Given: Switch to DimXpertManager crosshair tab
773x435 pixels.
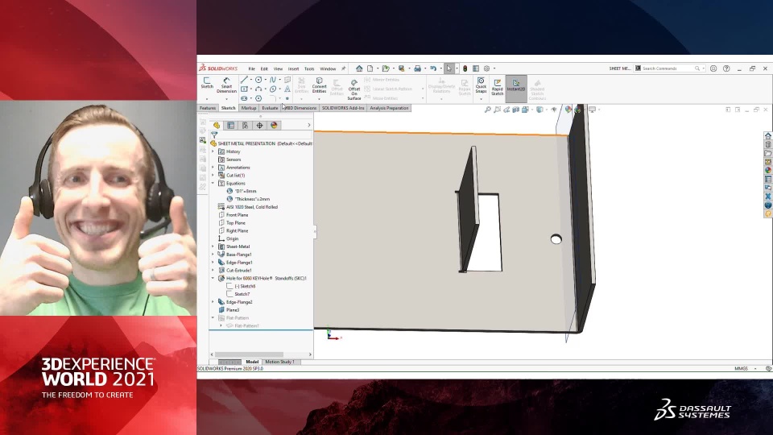Looking at the screenshot, I should pyautogui.click(x=259, y=126).
